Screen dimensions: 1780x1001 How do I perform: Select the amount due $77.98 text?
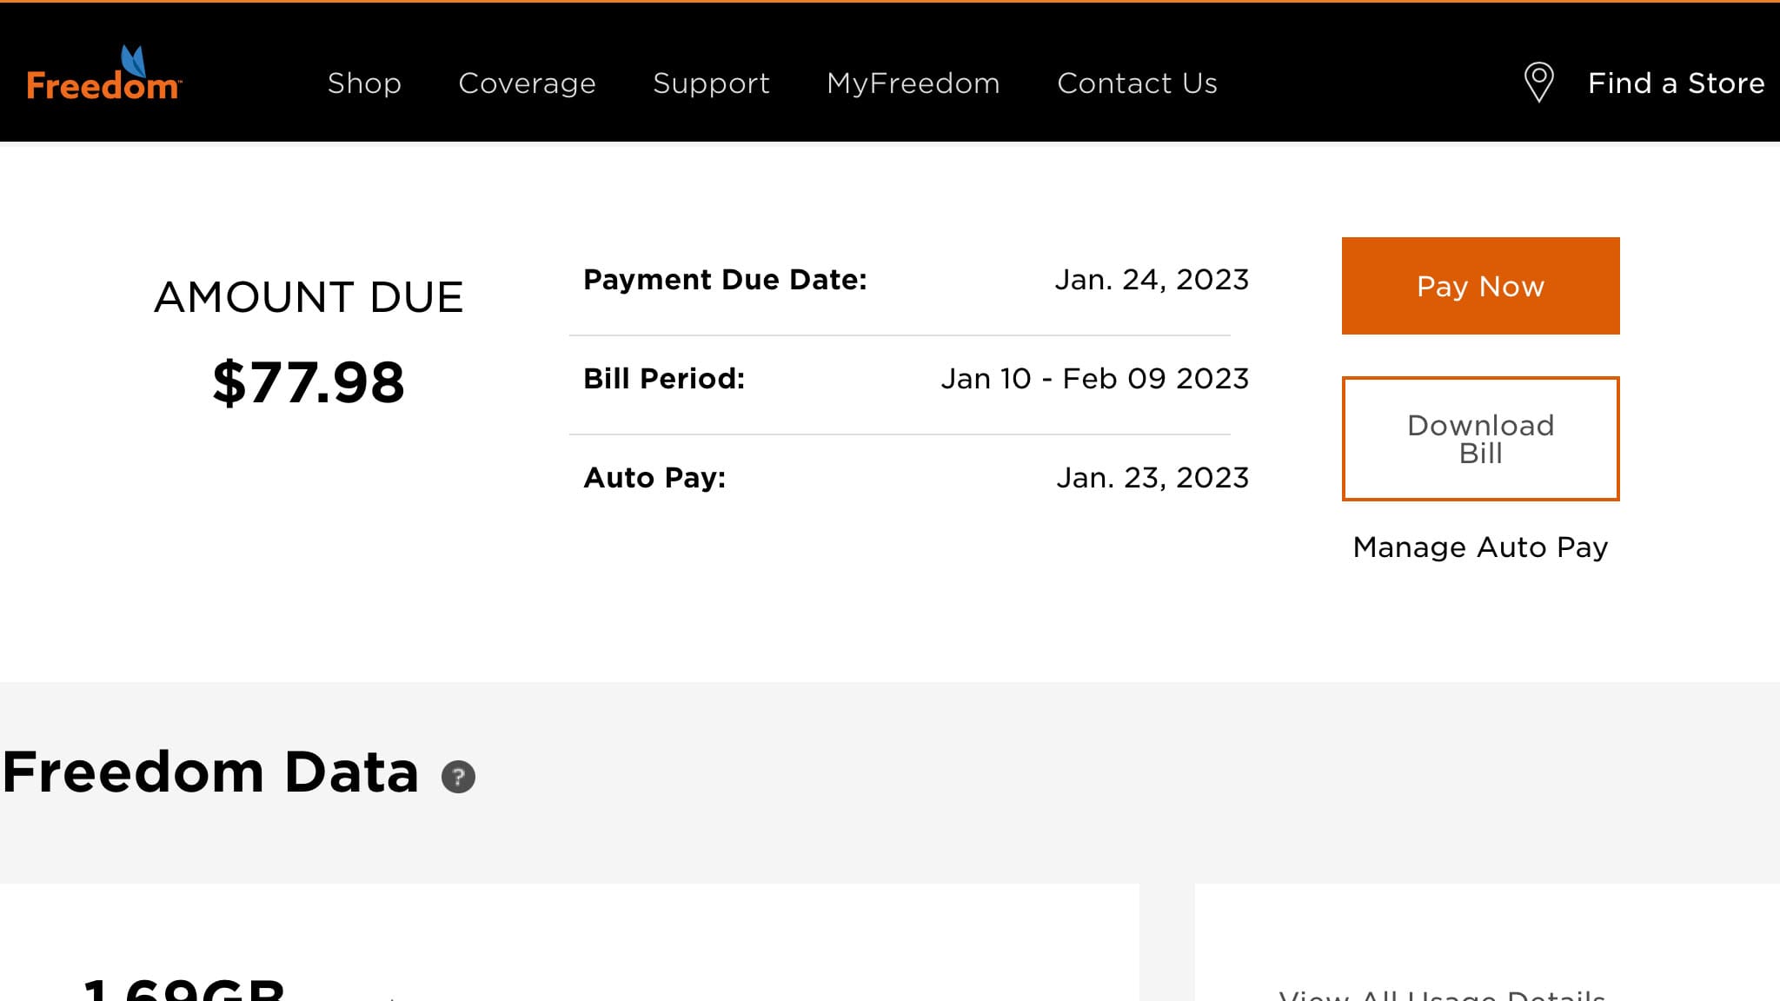[x=309, y=380]
